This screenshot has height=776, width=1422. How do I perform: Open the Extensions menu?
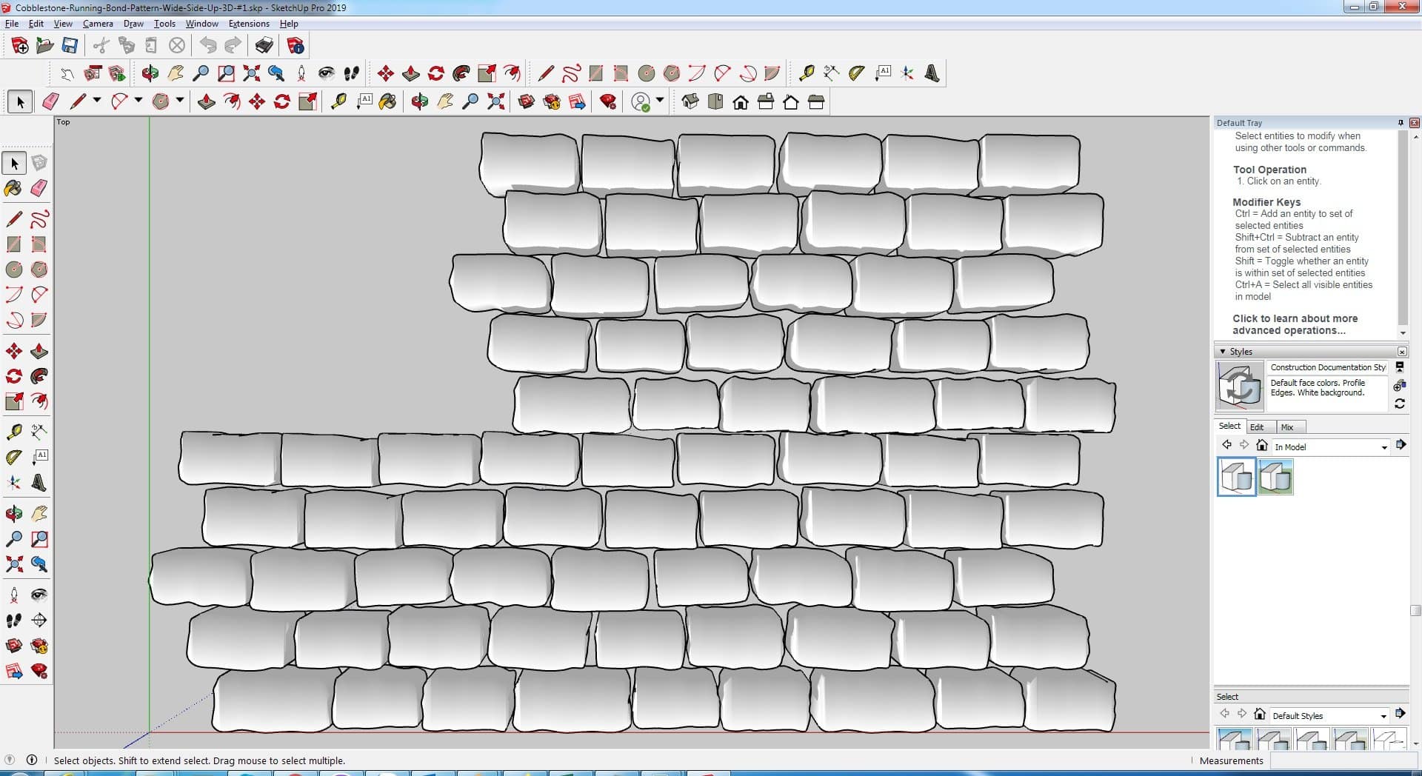(x=248, y=24)
